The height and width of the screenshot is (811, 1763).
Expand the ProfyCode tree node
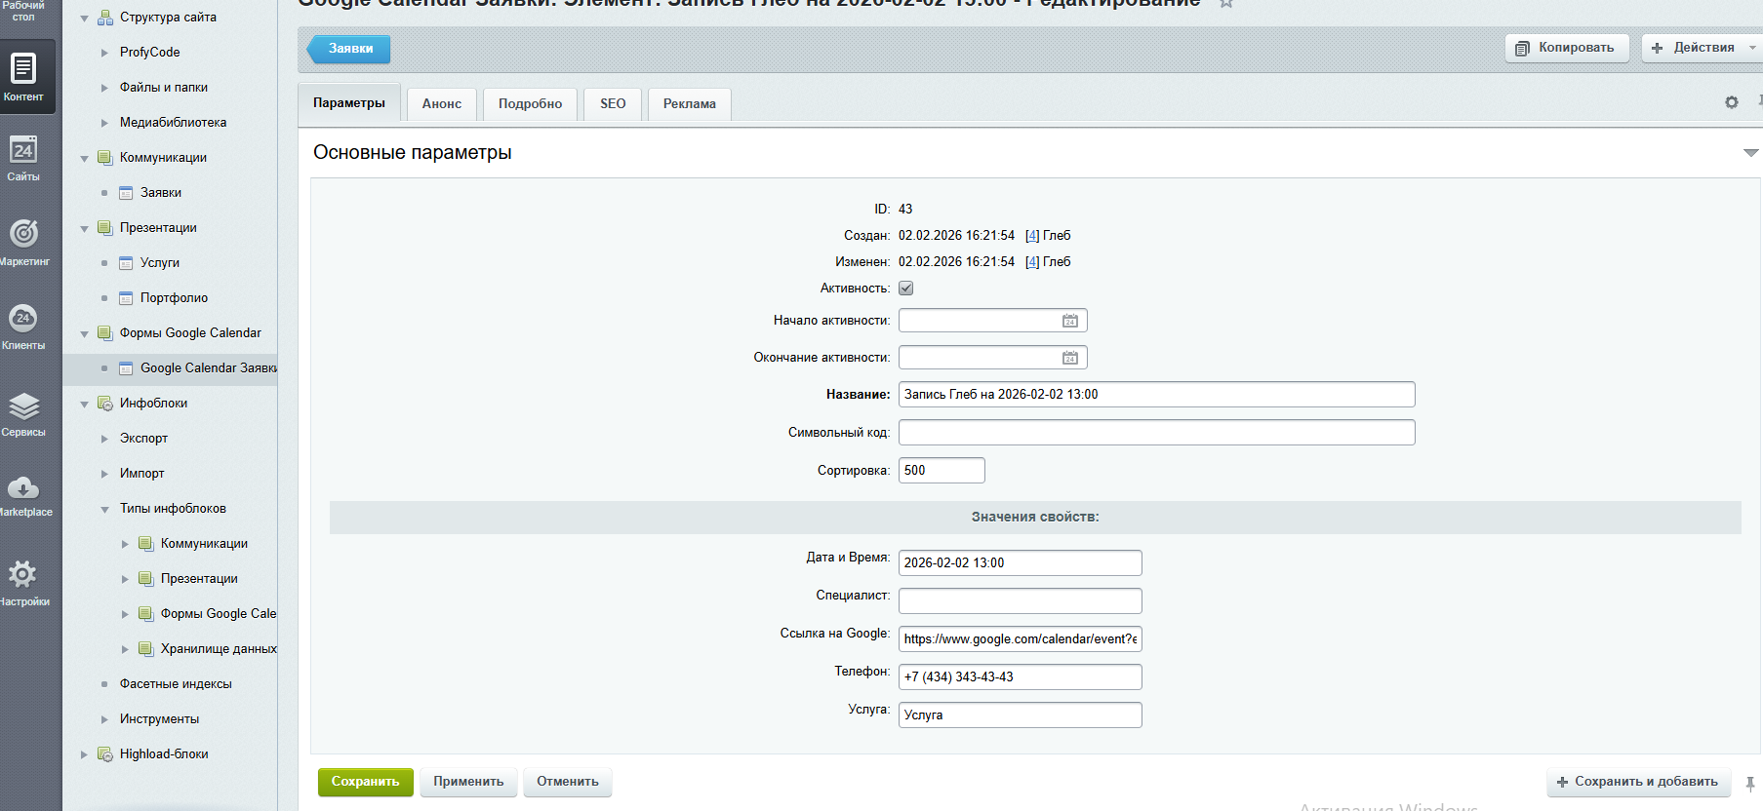coord(104,53)
